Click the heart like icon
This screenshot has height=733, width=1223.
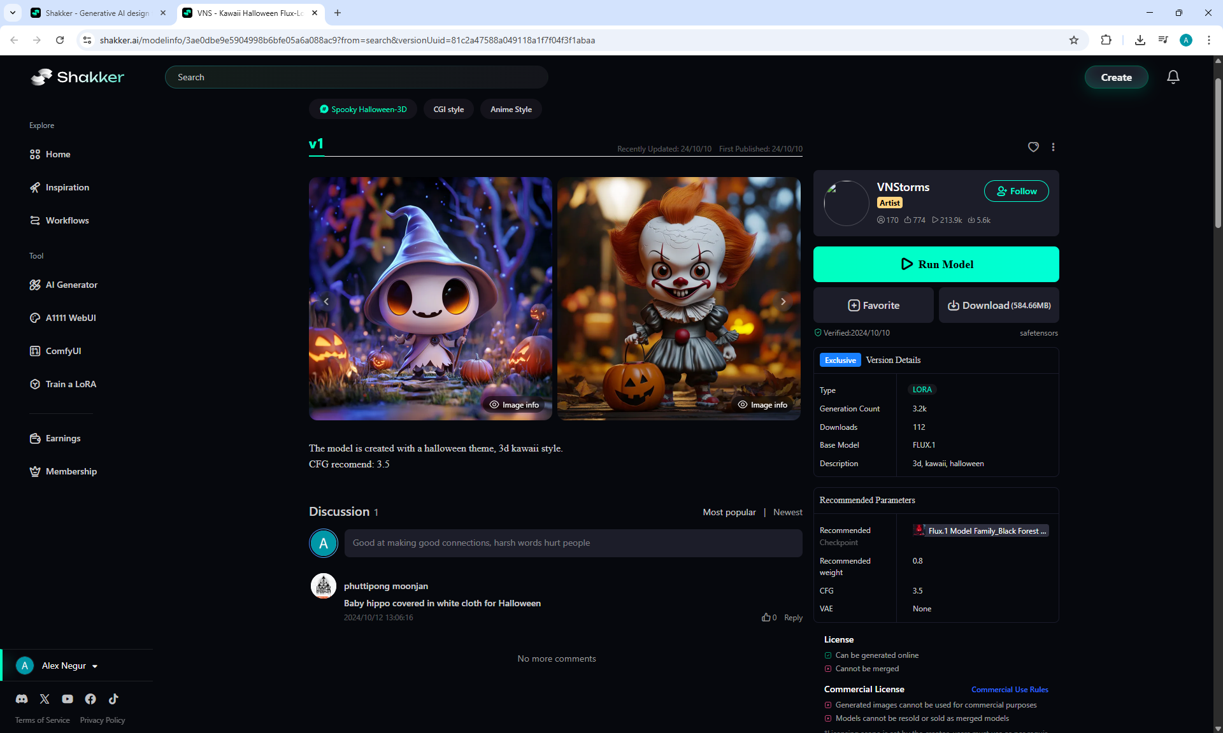(1033, 147)
